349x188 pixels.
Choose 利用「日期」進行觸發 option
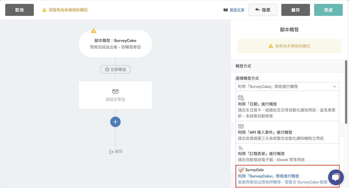click(x=287, y=106)
